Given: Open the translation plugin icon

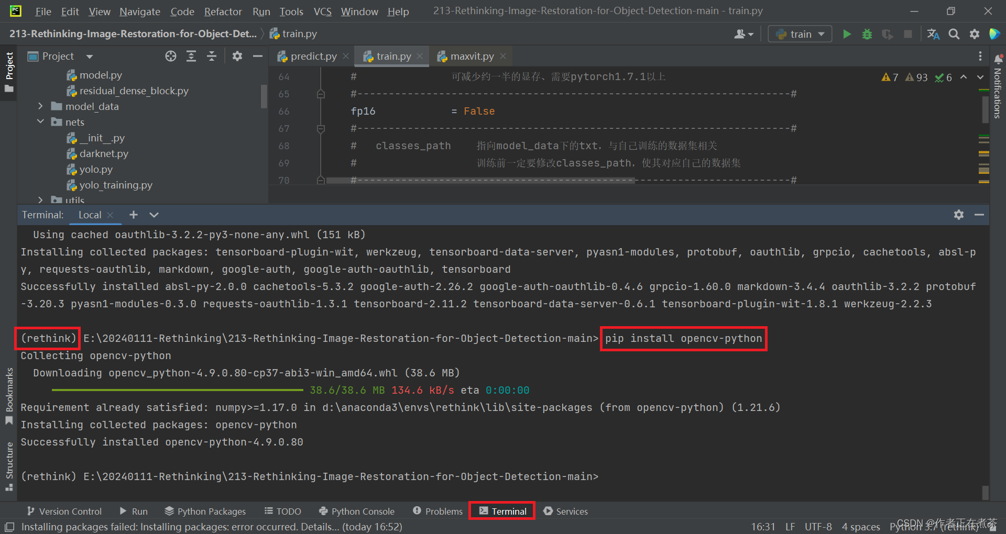Looking at the screenshot, I should click(x=933, y=34).
